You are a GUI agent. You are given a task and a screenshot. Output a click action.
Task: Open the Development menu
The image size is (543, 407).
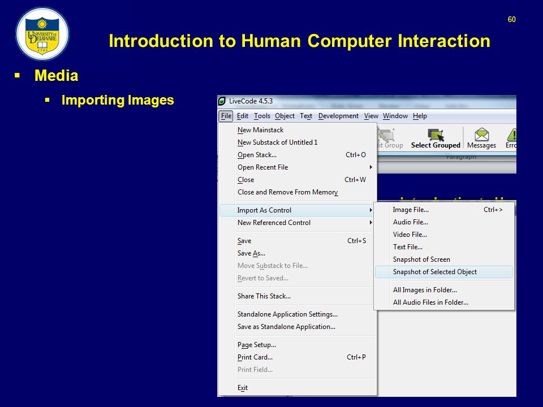click(338, 116)
